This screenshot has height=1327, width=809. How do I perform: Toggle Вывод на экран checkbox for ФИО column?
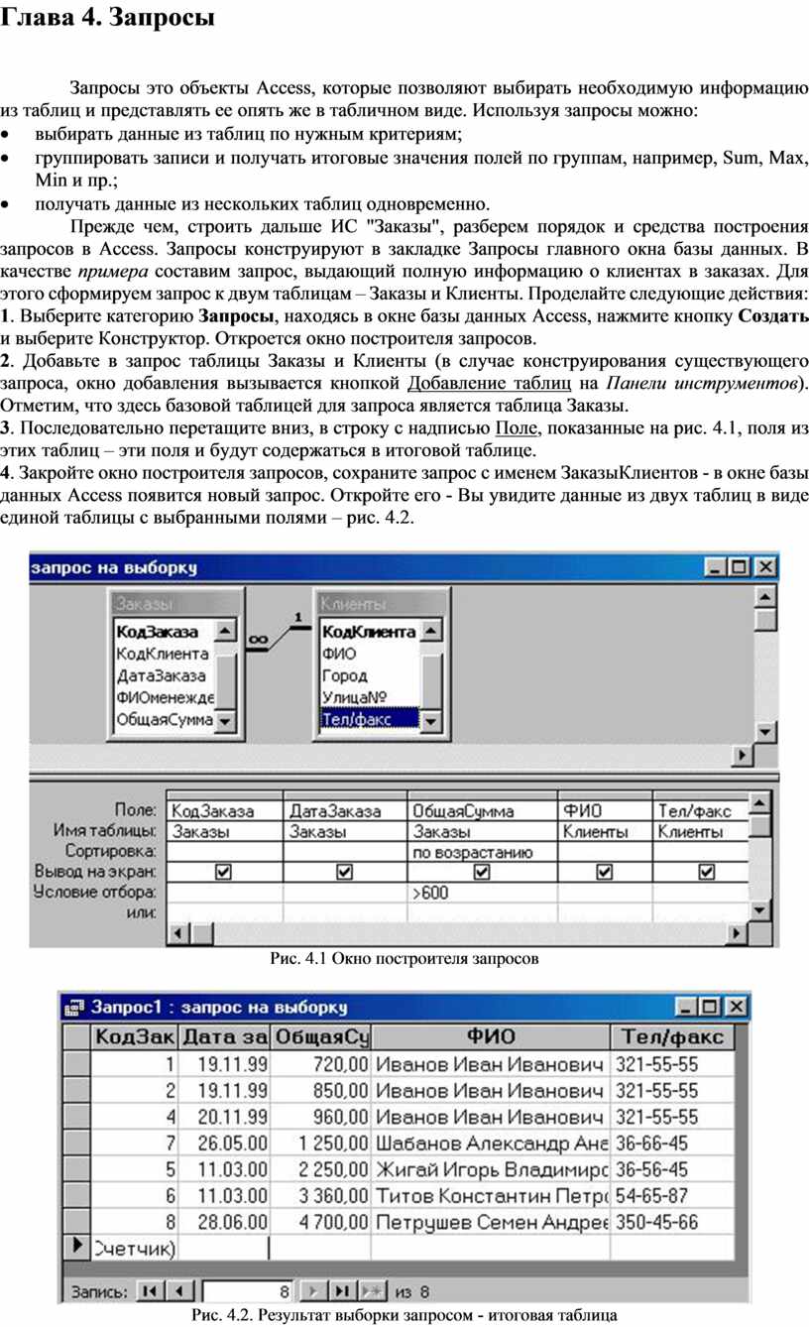point(604,872)
